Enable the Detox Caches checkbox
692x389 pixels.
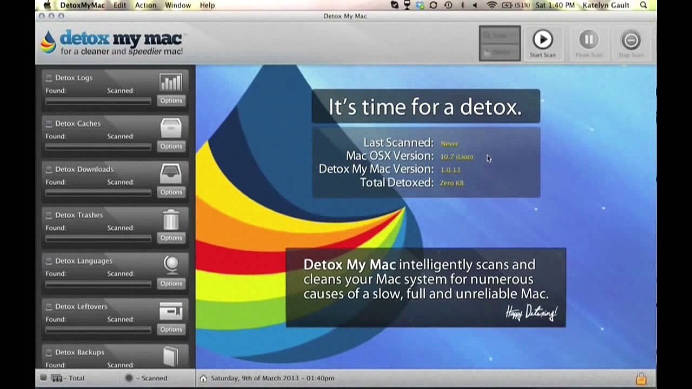click(49, 124)
